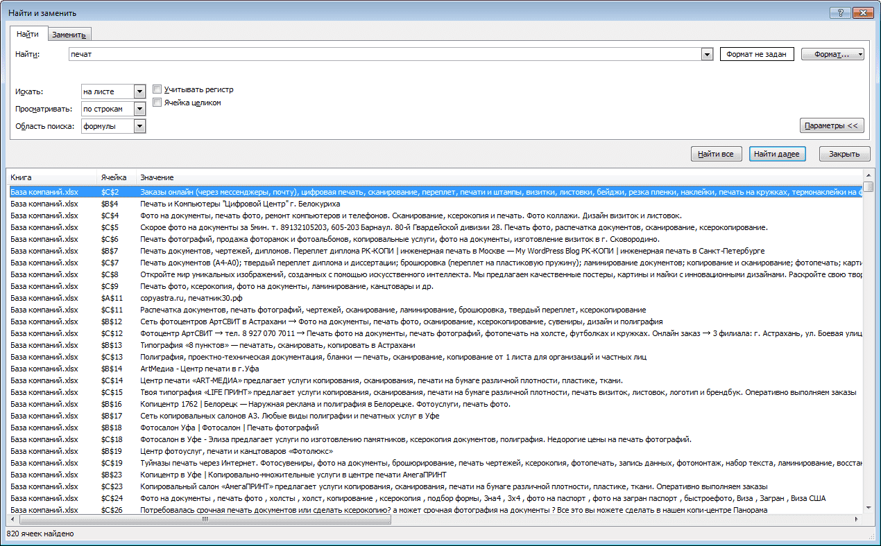The image size is (881, 546).
Task: Select the result row for cell $C$14
Action: [x=434, y=380]
